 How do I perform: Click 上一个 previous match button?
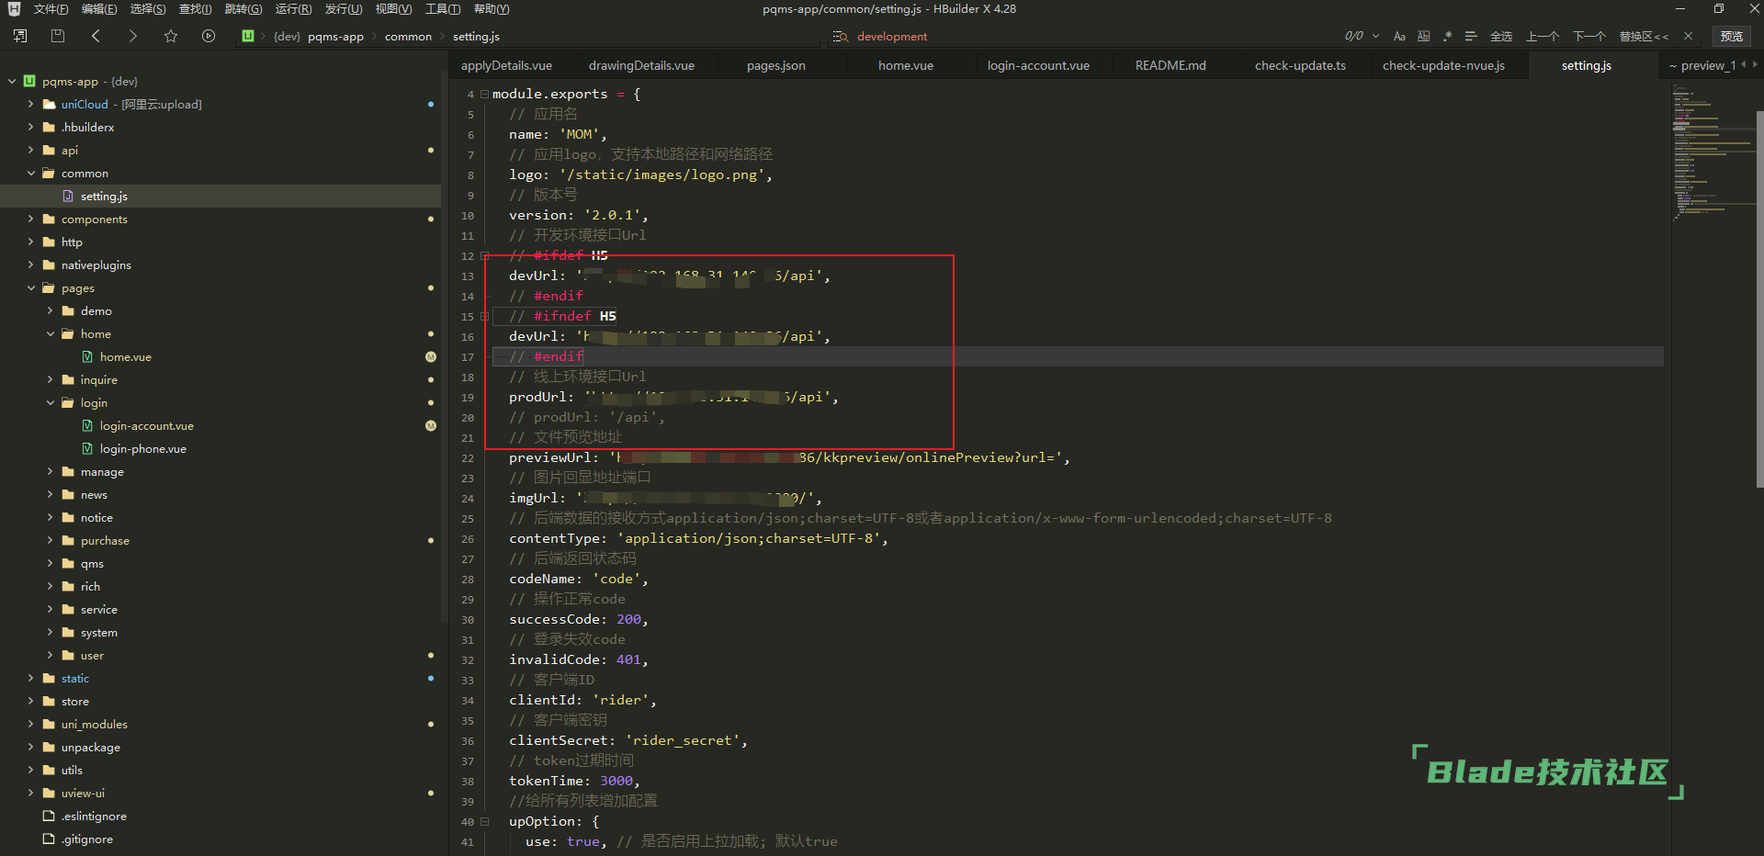[1543, 37]
